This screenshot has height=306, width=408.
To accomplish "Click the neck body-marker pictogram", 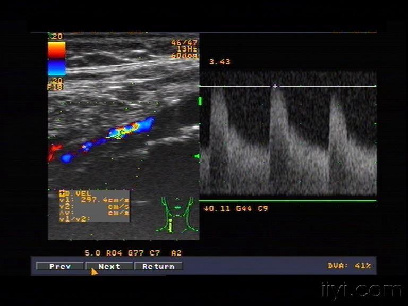I will click(177, 215).
